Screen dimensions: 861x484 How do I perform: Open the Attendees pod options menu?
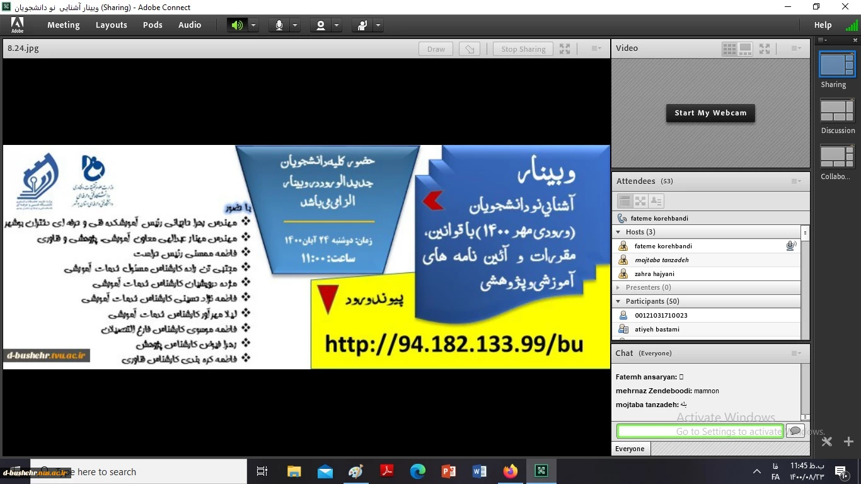pyautogui.click(x=797, y=181)
